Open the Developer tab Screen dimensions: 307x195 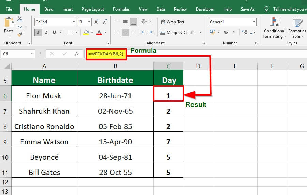pyautogui.click(x=205, y=9)
